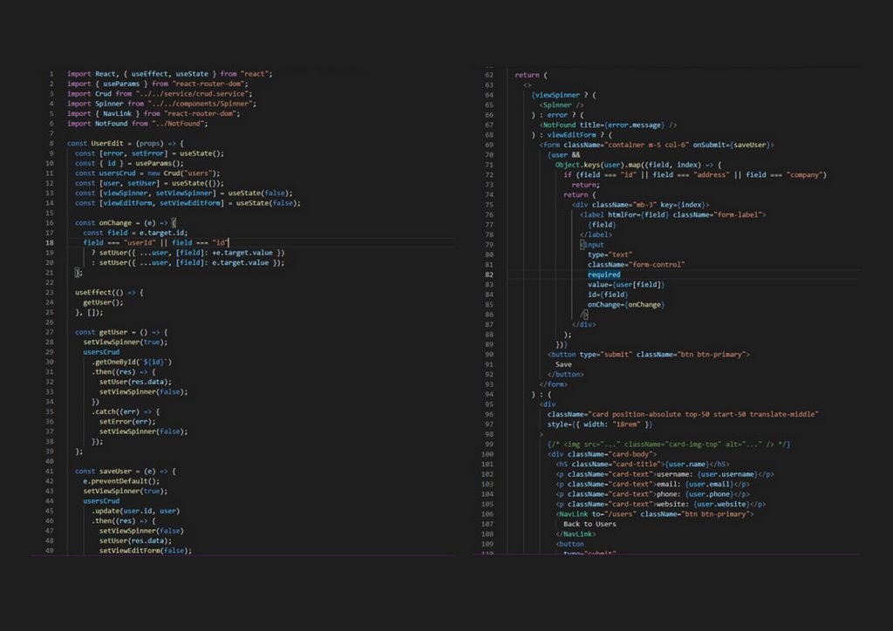This screenshot has width=893, height=631.
Task: Click line number 82 in the right pane
Action: pyautogui.click(x=489, y=274)
